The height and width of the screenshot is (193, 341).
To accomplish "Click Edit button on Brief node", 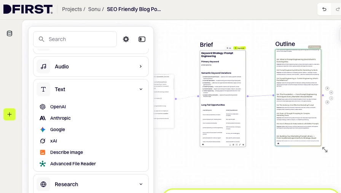I will pos(229,48).
